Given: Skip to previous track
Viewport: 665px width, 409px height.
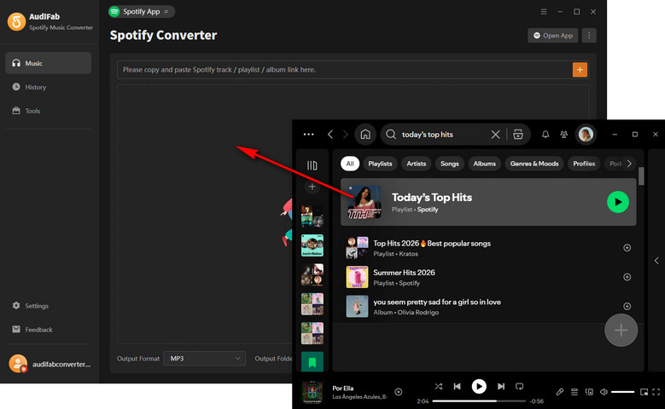Looking at the screenshot, I should (457, 386).
